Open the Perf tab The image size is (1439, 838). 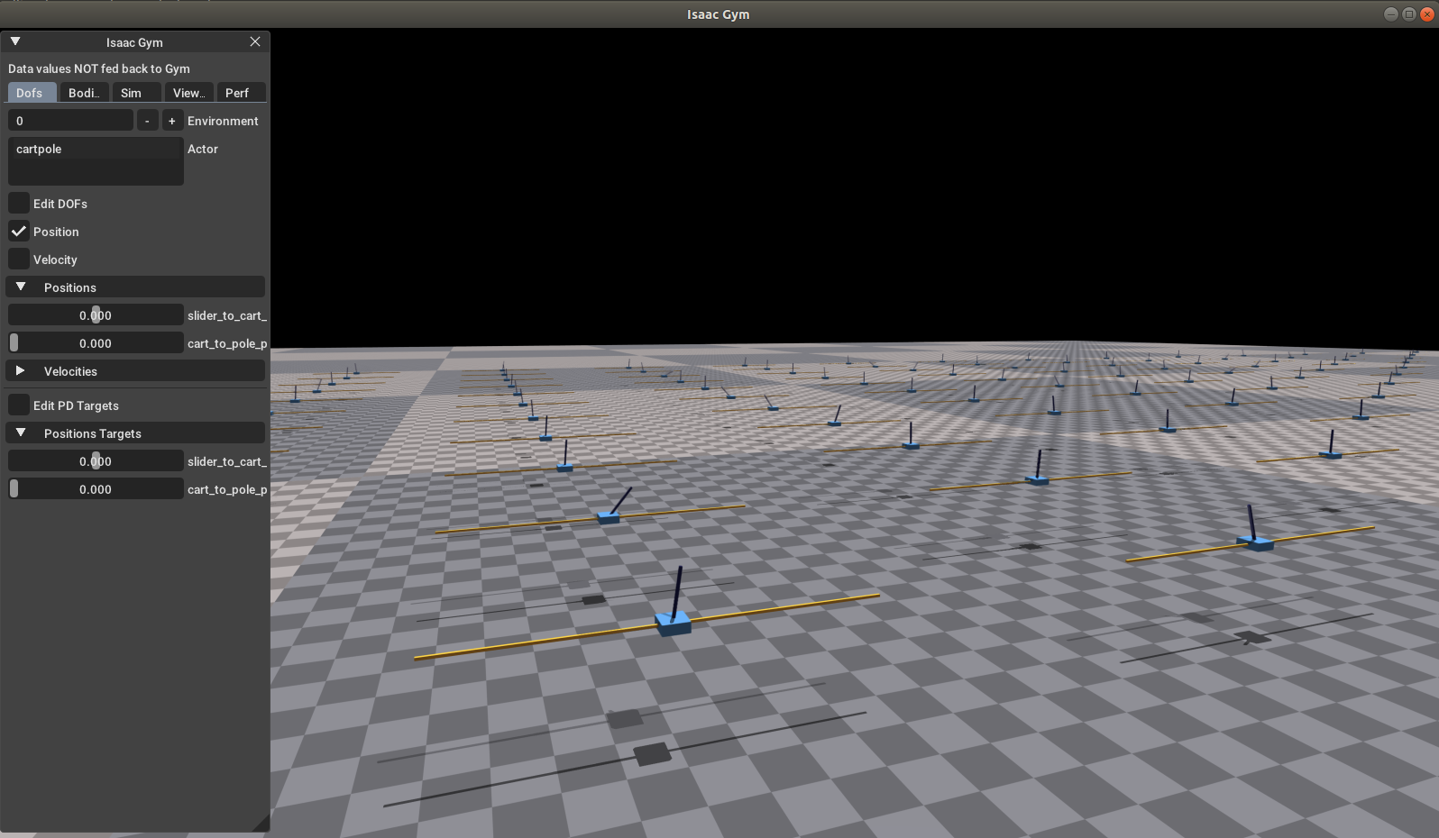pos(241,93)
